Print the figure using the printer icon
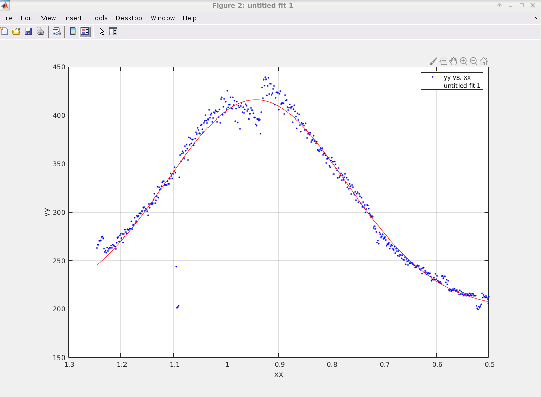 point(40,31)
